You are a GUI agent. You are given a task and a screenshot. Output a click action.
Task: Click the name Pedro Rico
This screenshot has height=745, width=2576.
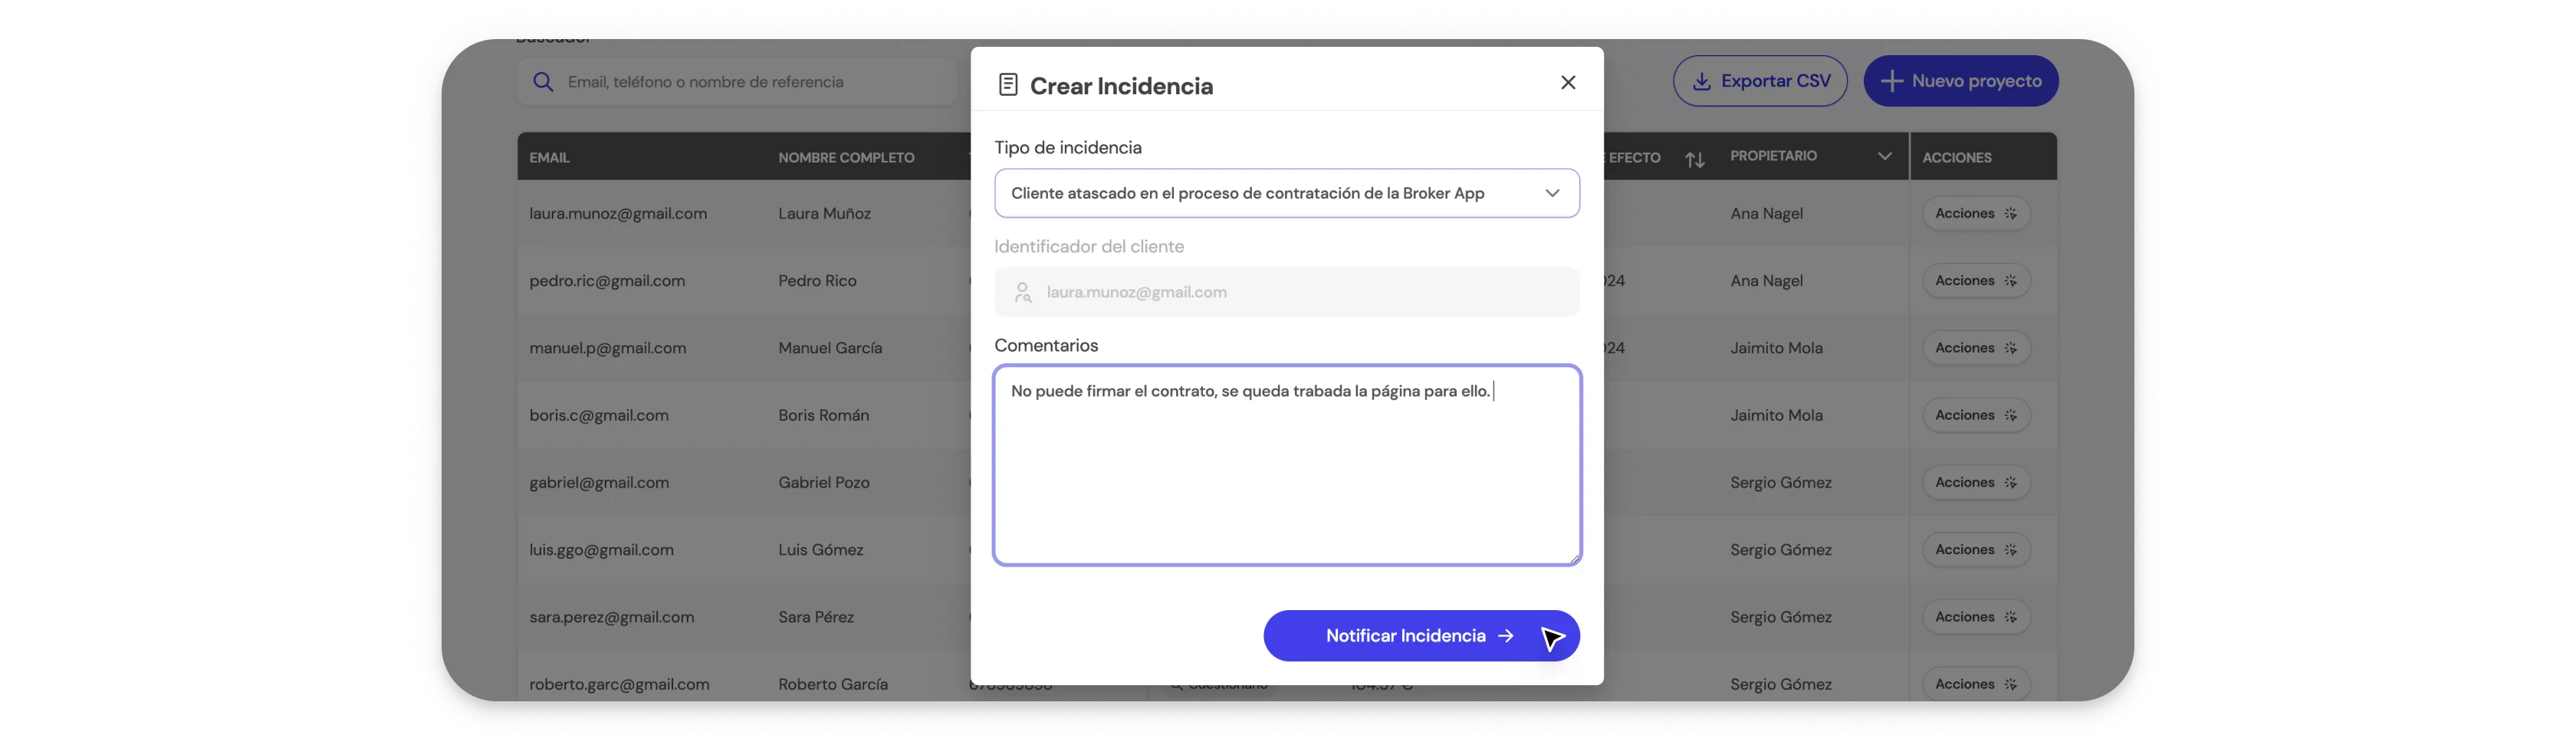[x=818, y=281]
